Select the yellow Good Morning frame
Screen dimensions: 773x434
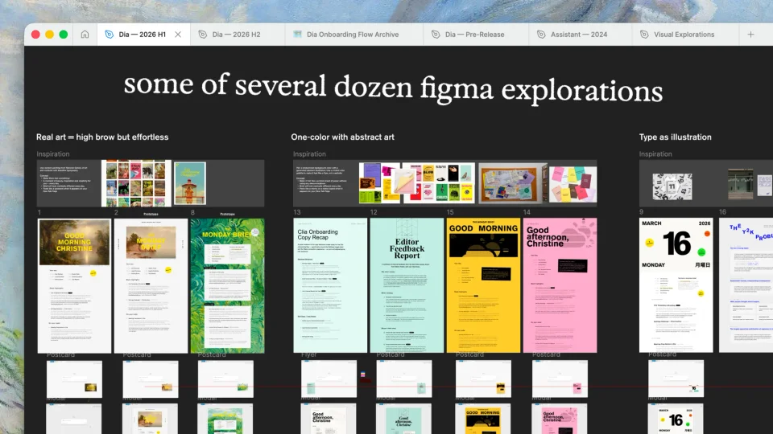pos(484,285)
